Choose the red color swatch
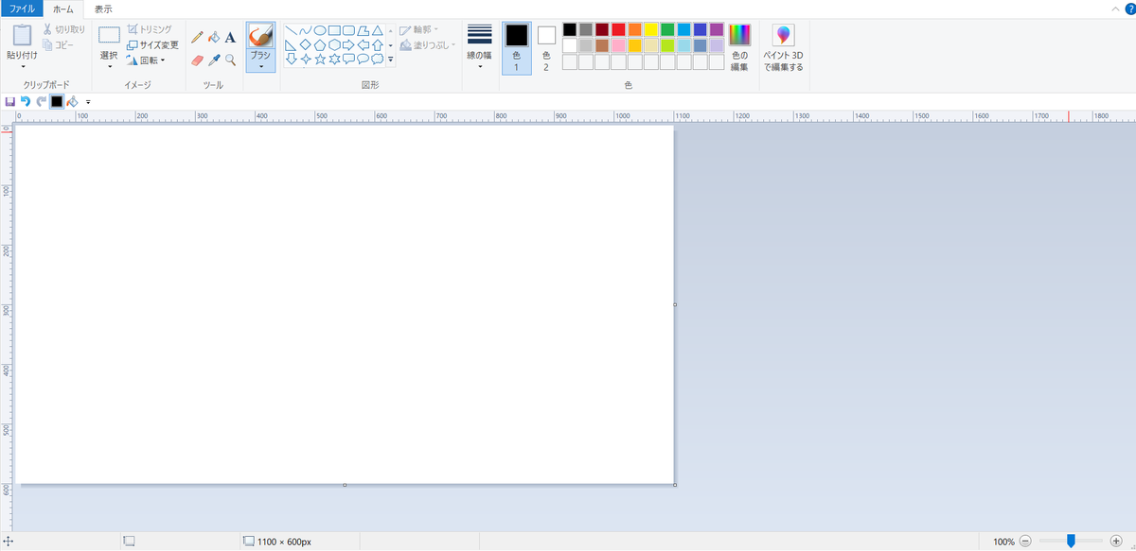 pyautogui.click(x=618, y=29)
